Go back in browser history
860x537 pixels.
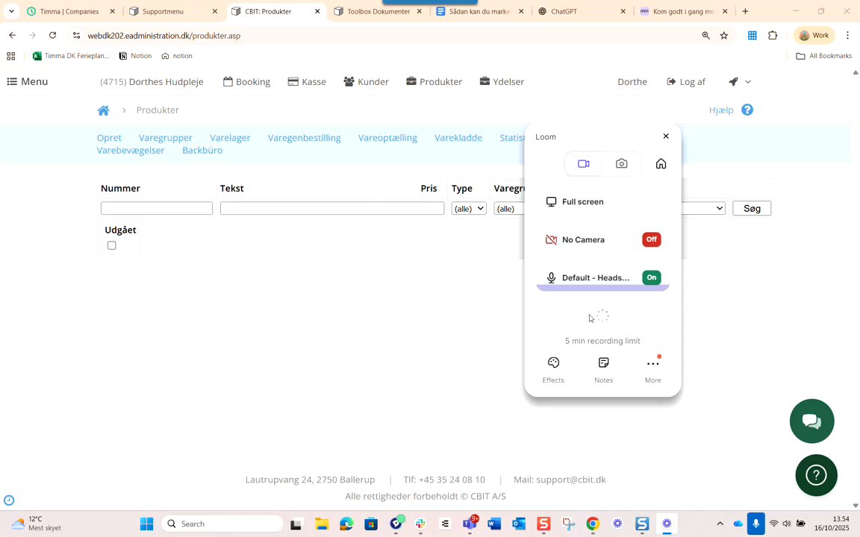pos(13,36)
